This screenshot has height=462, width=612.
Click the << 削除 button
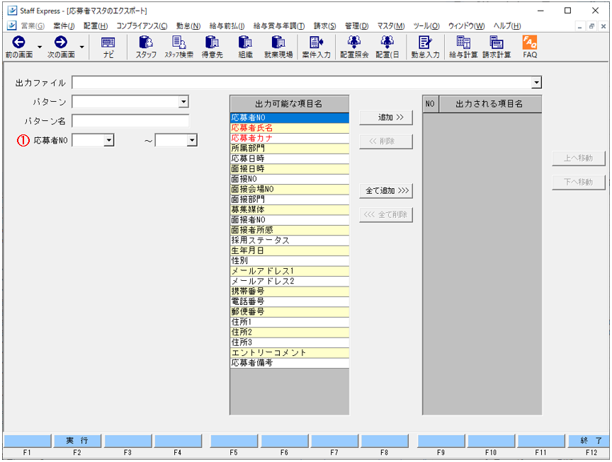coord(385,142)
